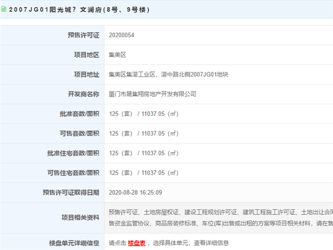Viewport: 333px width, 250px height.
Task: Select value in 可售套数/面积 row
Action: pyautogui.click(x=144, y=134)
